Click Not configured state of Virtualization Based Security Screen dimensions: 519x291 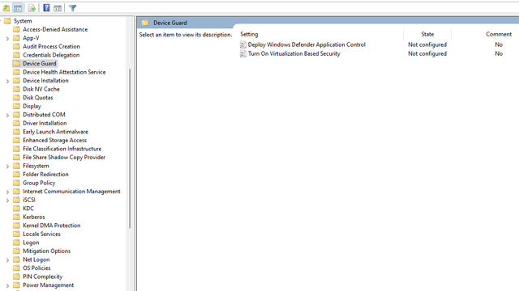(427, 53)
